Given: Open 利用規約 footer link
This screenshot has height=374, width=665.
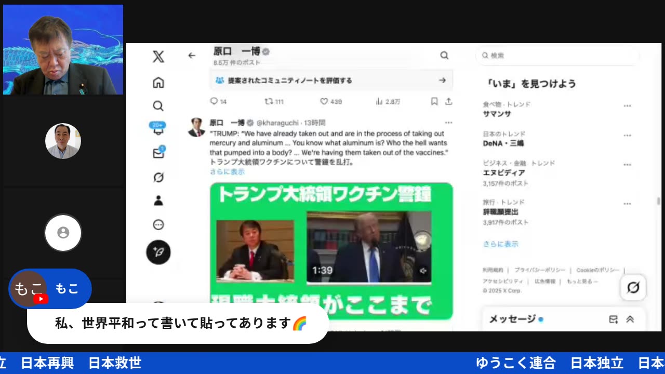Looking at the screenshot, I should [x=493, y=270].
